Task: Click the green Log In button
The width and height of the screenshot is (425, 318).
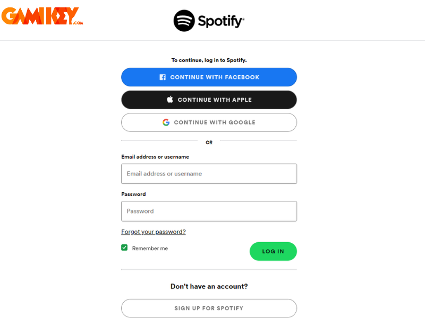Action: 273,251
